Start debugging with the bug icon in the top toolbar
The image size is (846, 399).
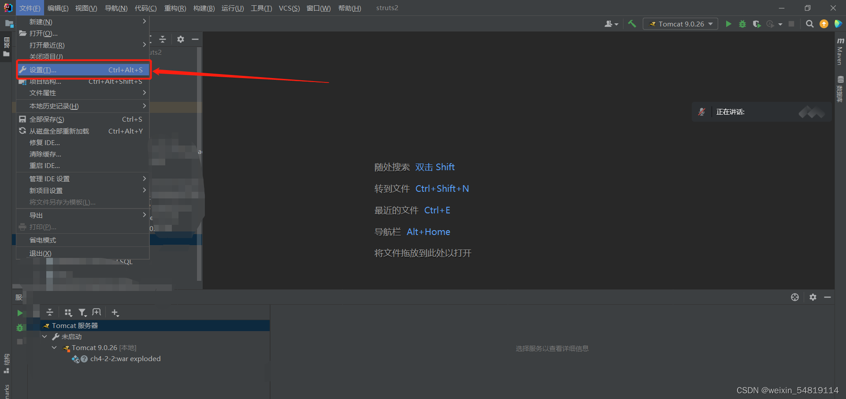point(742,24)
